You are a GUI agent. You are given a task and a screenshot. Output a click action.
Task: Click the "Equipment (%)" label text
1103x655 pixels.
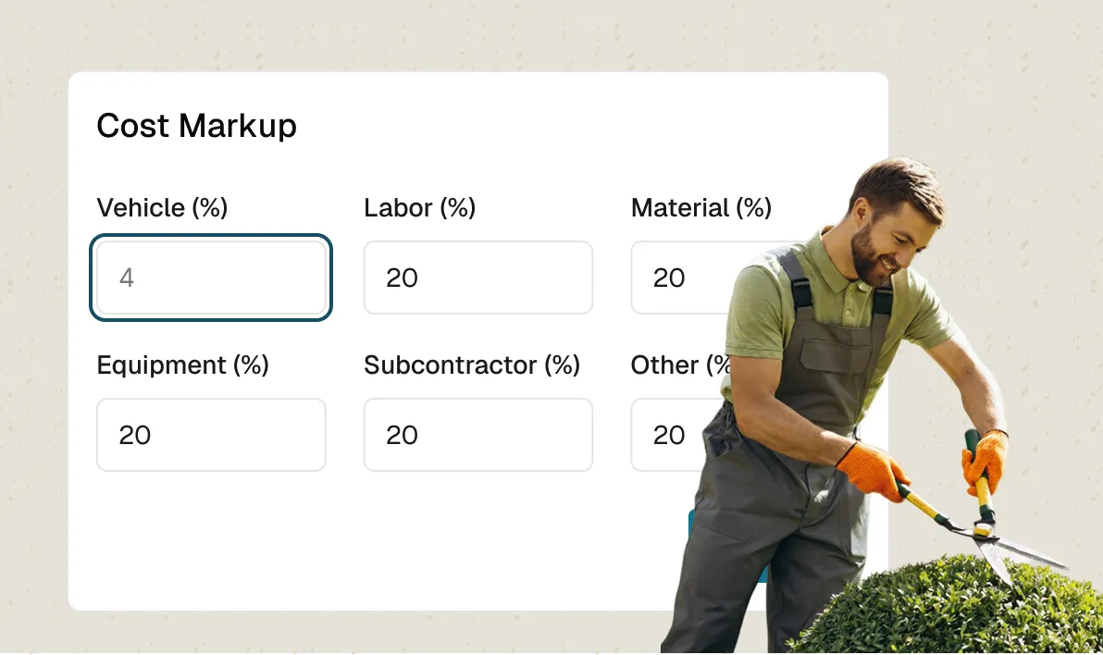point(182,365)
